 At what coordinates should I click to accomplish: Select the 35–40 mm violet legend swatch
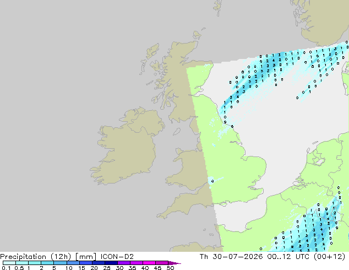click(136, 263)
